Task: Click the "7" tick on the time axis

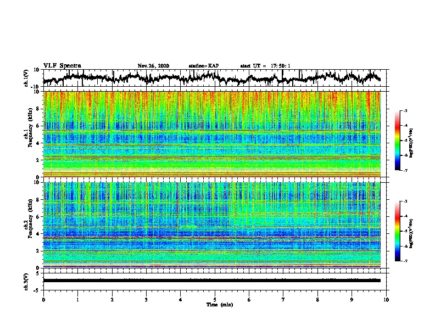Action: tap(283, 300)
